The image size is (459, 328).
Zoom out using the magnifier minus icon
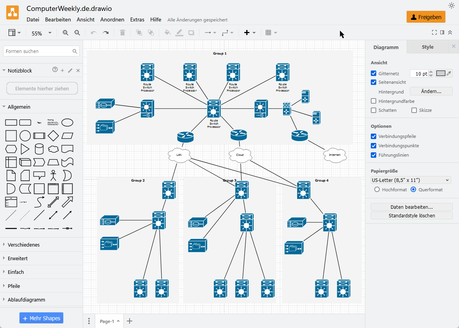click(77, 33)
